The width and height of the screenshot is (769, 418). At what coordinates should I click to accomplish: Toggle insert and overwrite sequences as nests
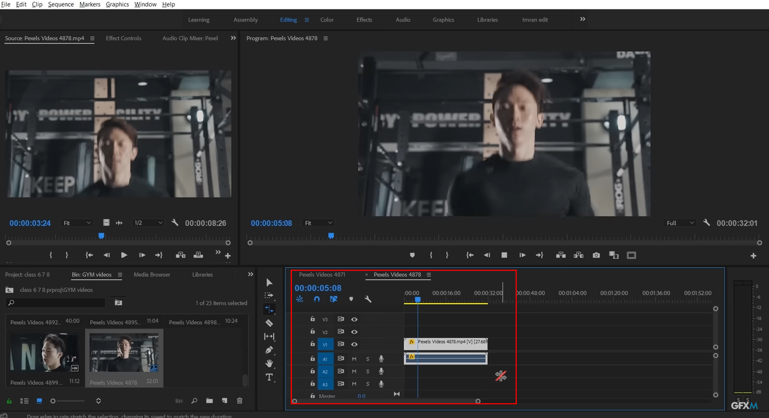pyautogui.click(x=300, y=299)
